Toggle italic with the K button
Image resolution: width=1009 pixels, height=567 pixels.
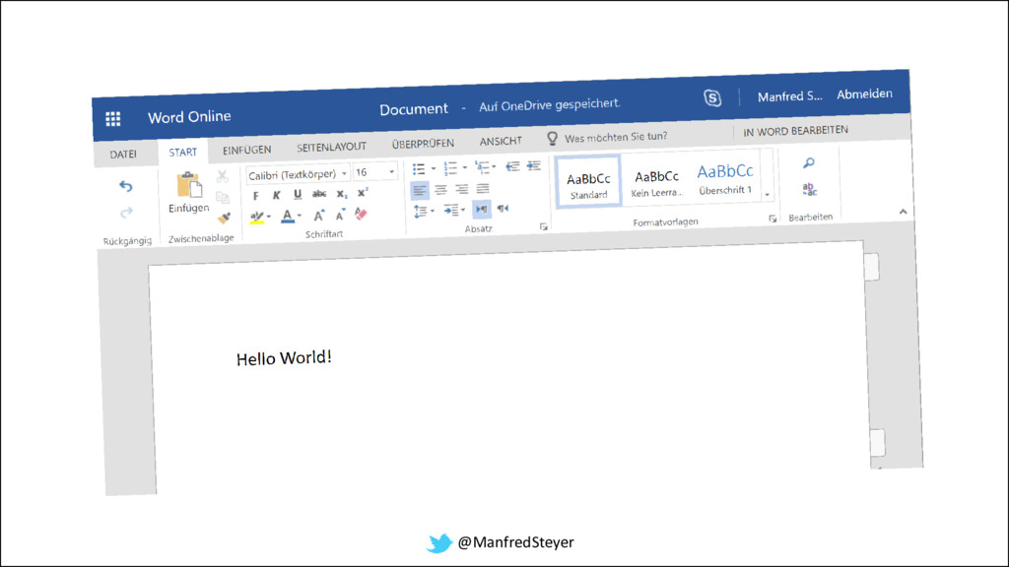276,196
